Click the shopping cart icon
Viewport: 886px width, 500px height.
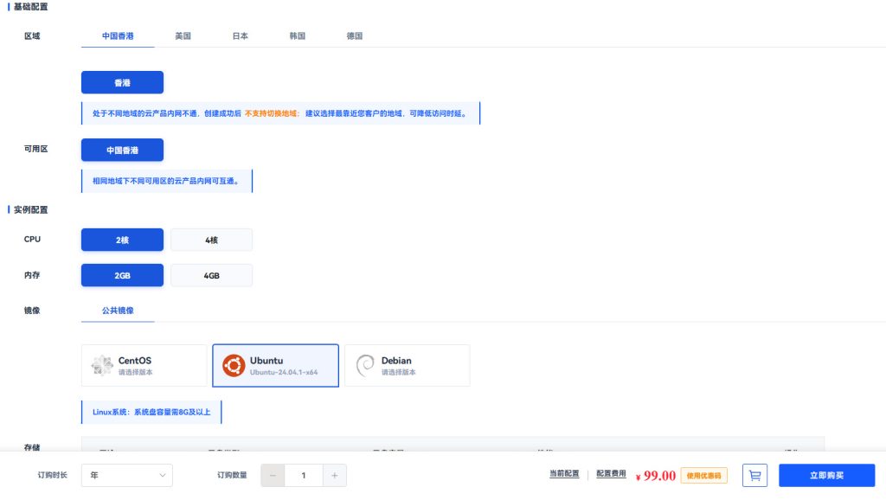point(754,475)
